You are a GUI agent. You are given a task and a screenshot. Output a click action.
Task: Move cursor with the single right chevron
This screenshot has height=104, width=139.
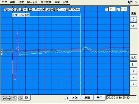(133, 77)
